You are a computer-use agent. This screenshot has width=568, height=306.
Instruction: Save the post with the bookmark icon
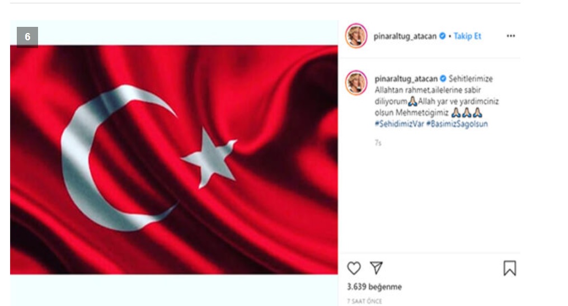pos(510,269)
